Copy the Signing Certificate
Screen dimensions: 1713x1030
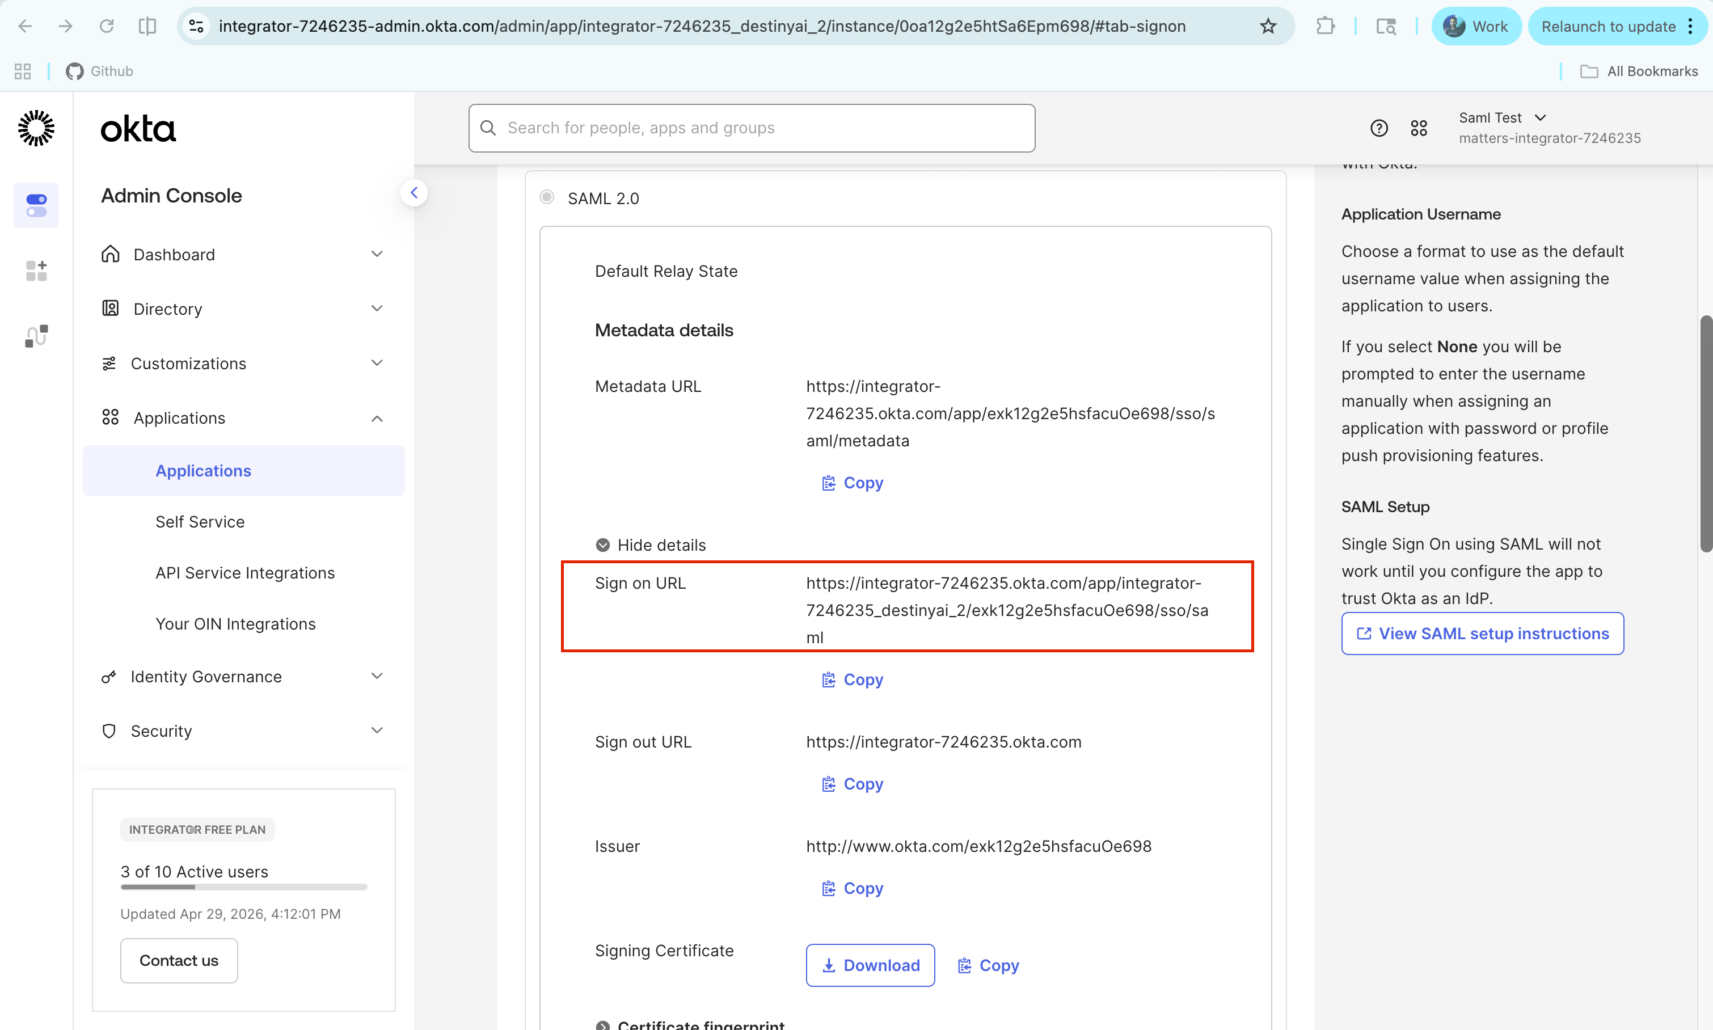pos(988,965)
